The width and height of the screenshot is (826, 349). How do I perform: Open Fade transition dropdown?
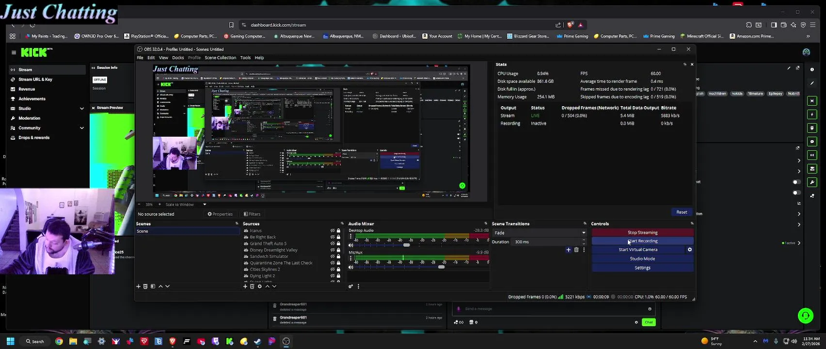539,233
